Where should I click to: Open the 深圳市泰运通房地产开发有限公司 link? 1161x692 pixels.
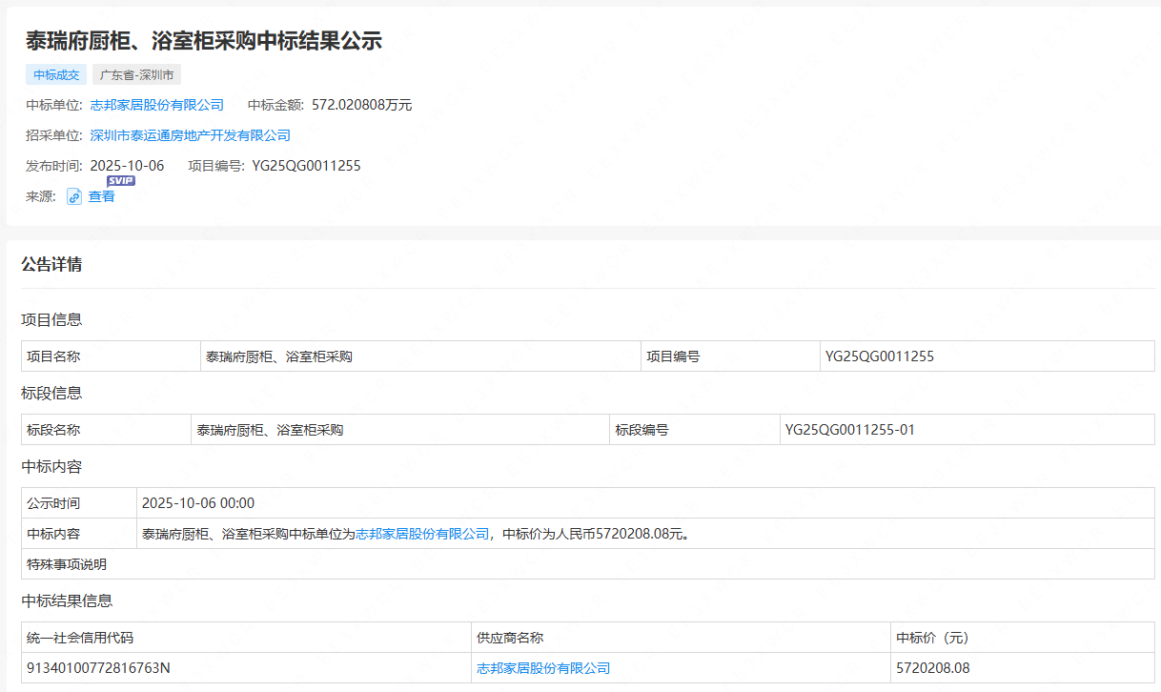[x=190, y=135]
